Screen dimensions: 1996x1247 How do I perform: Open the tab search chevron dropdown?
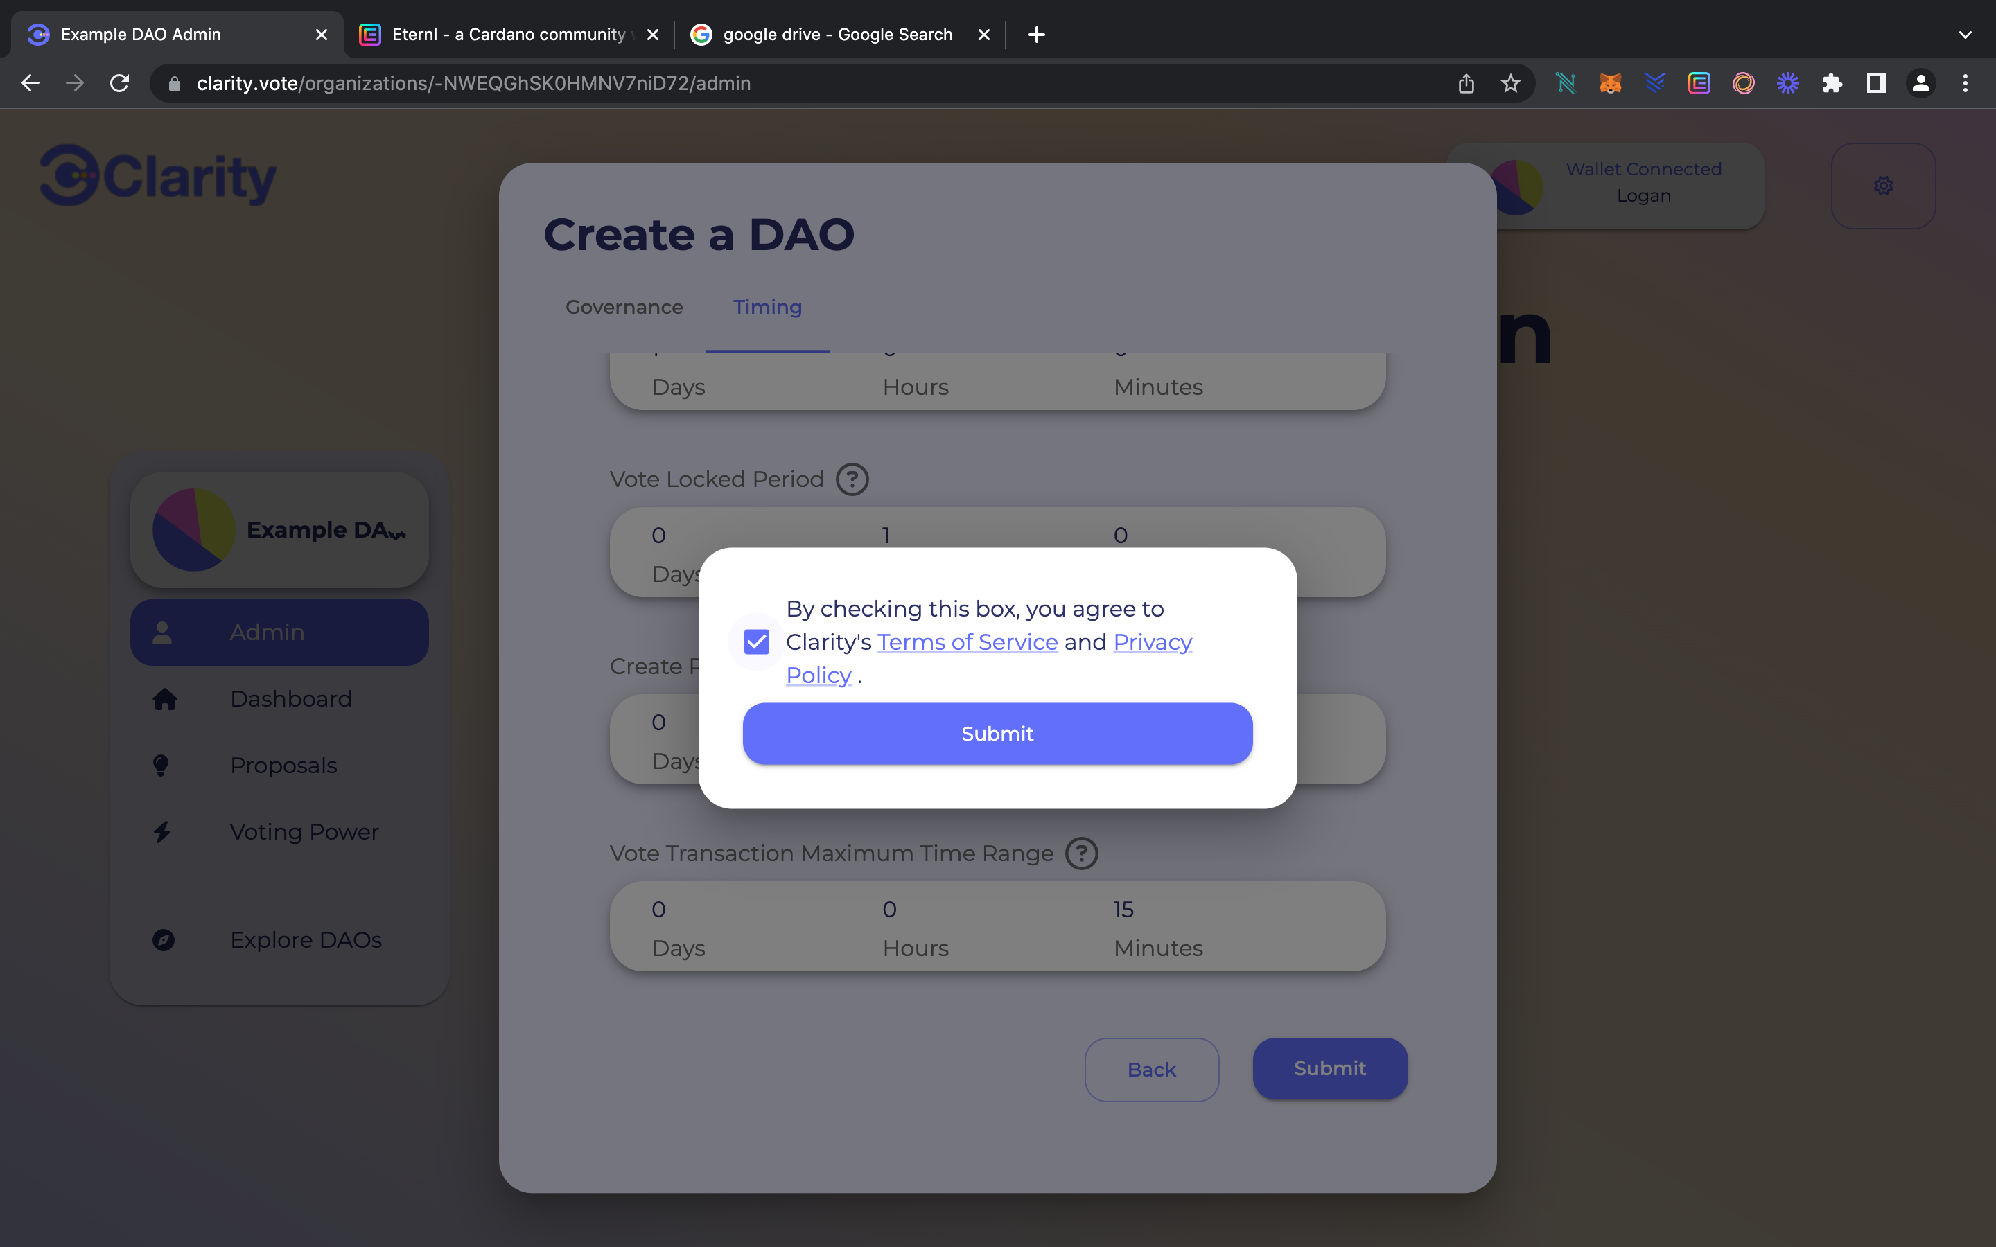[x=1965, y=35]
